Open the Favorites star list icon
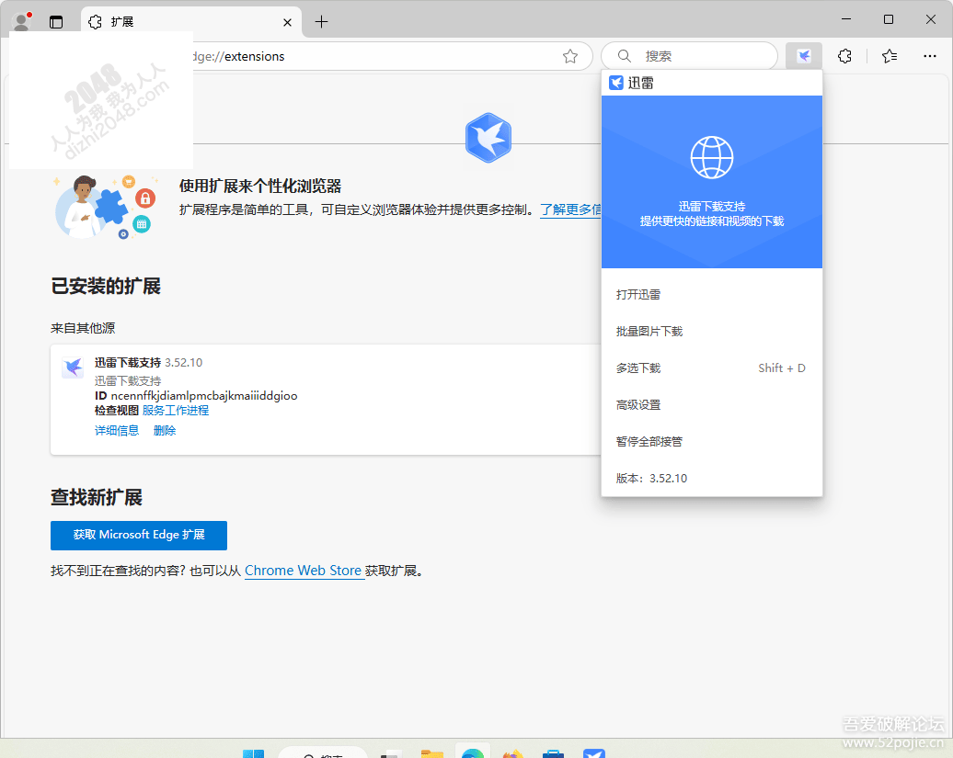Viewport: 953px width, 758px height. [x=889, y=56]
